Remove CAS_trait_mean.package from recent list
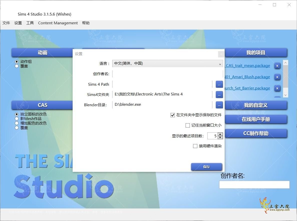The image size is (297, 221). [277, 66]
